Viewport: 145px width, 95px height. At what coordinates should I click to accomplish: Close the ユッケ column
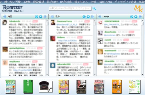tap(136, 17)
